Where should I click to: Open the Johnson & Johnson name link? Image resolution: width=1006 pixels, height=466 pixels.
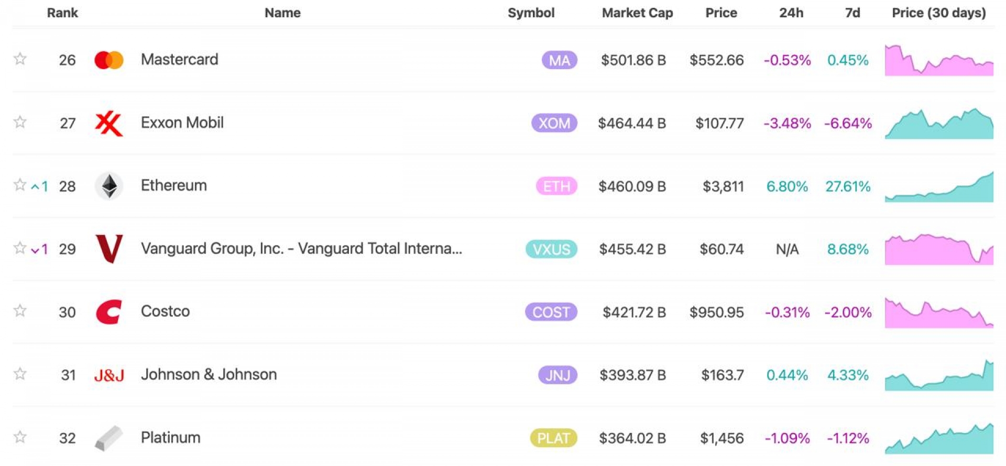click(209, 374)
